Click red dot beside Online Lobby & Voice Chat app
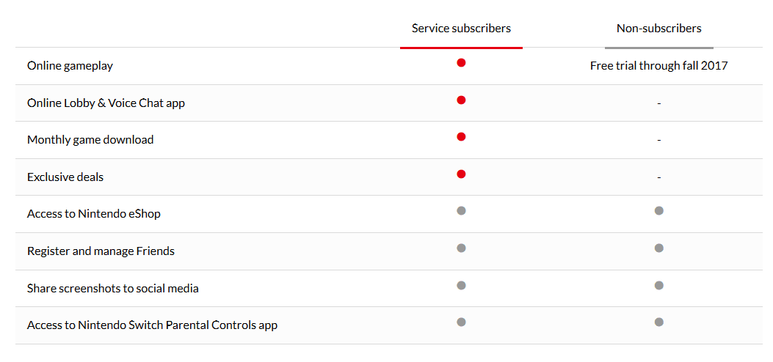 tap(461, 100)
